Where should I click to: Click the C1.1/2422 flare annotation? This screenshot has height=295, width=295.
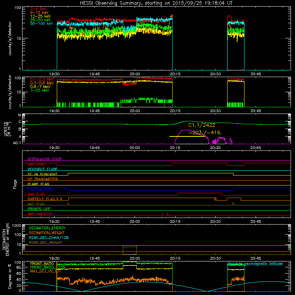[x=202, y=125]
